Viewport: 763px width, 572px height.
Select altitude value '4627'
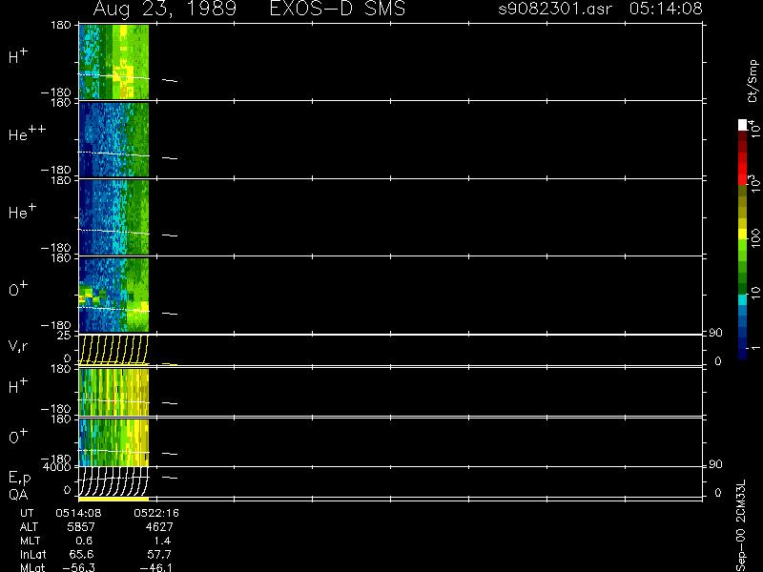point(159,527)
